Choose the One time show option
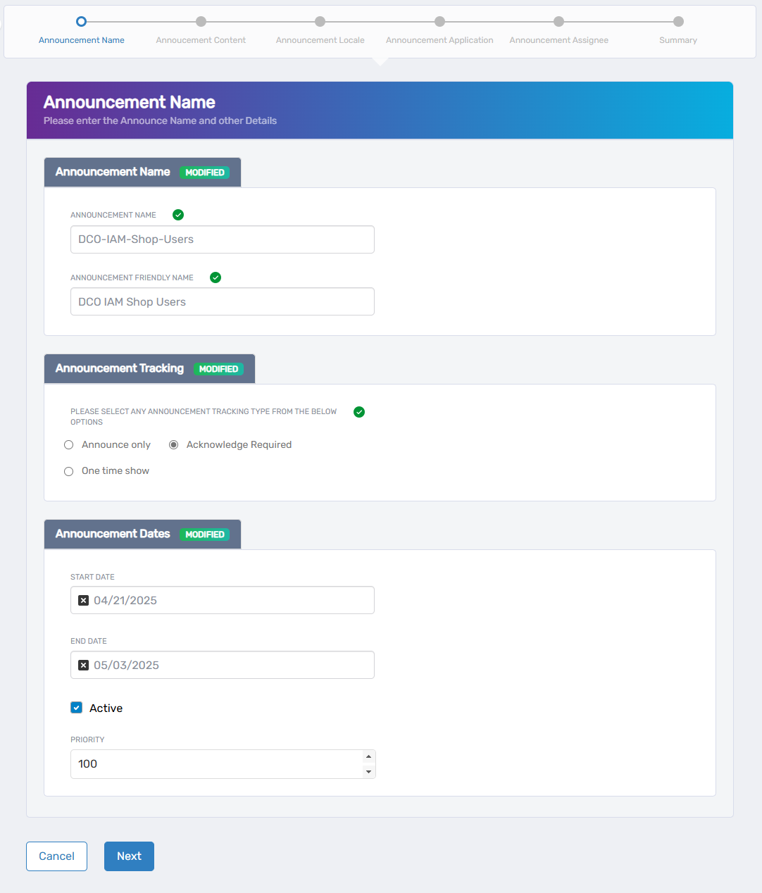 coord(69,471)
